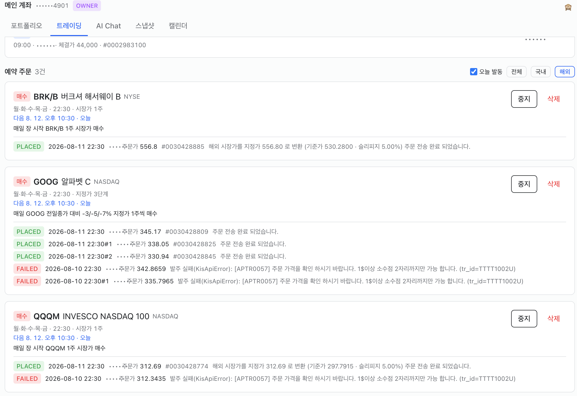Click order number #0030428845
Screen dimensions: 577x396
pos(194,257)
